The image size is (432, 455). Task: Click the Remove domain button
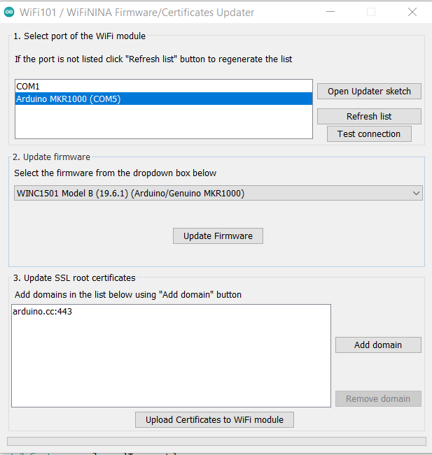coord(378,398)
